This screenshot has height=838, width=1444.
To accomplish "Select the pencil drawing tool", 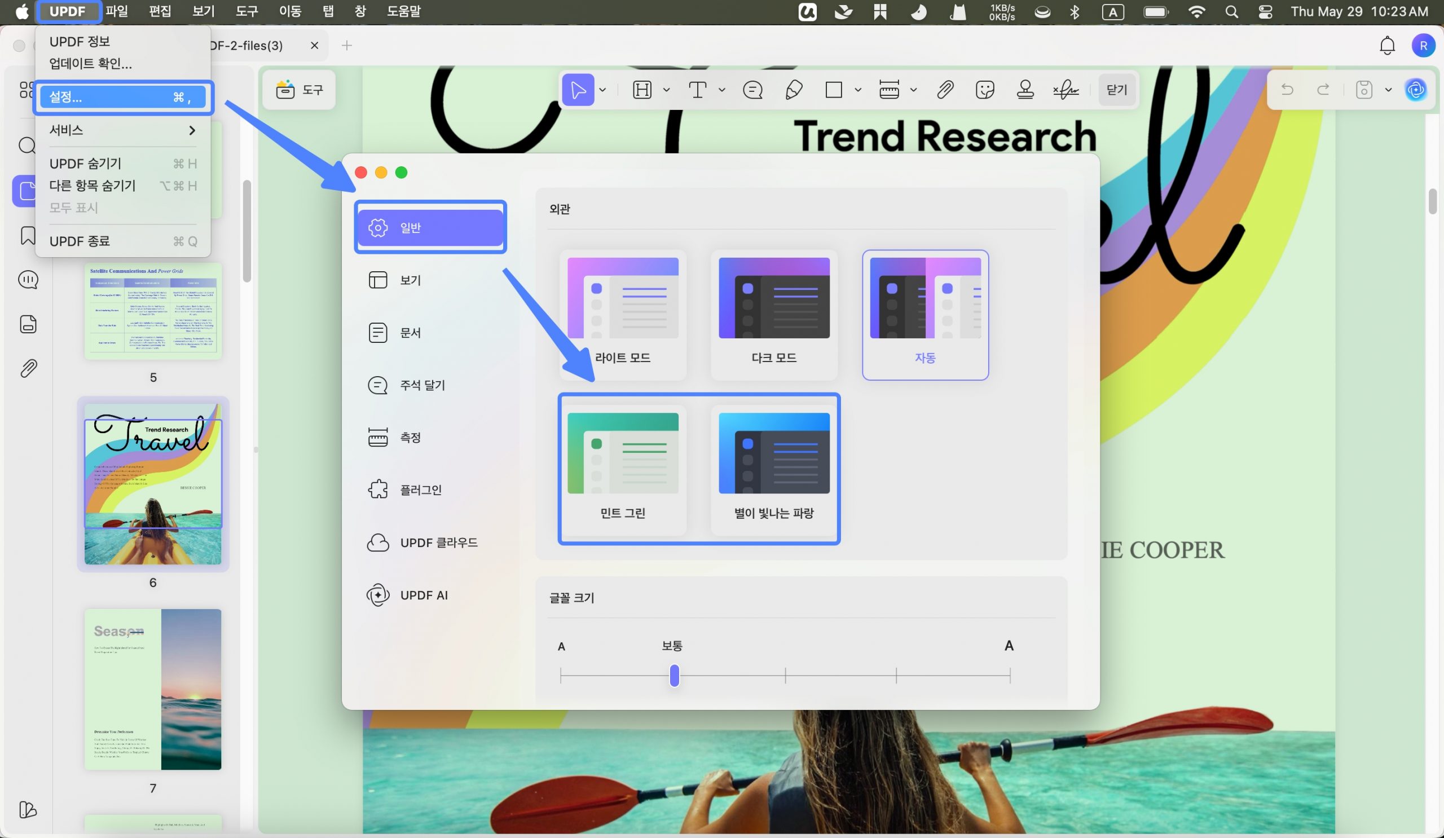I will click(x=794, y=90).
